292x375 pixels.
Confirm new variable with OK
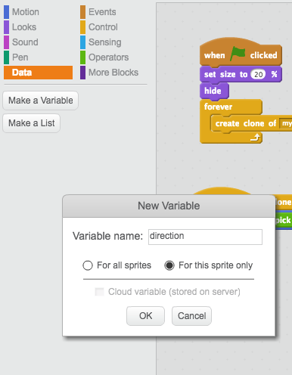pyautogui.click(x=145, y=316)
